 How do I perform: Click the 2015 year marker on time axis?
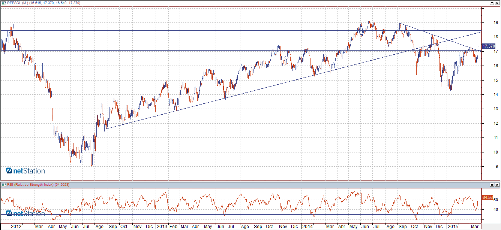coord(453,227)
